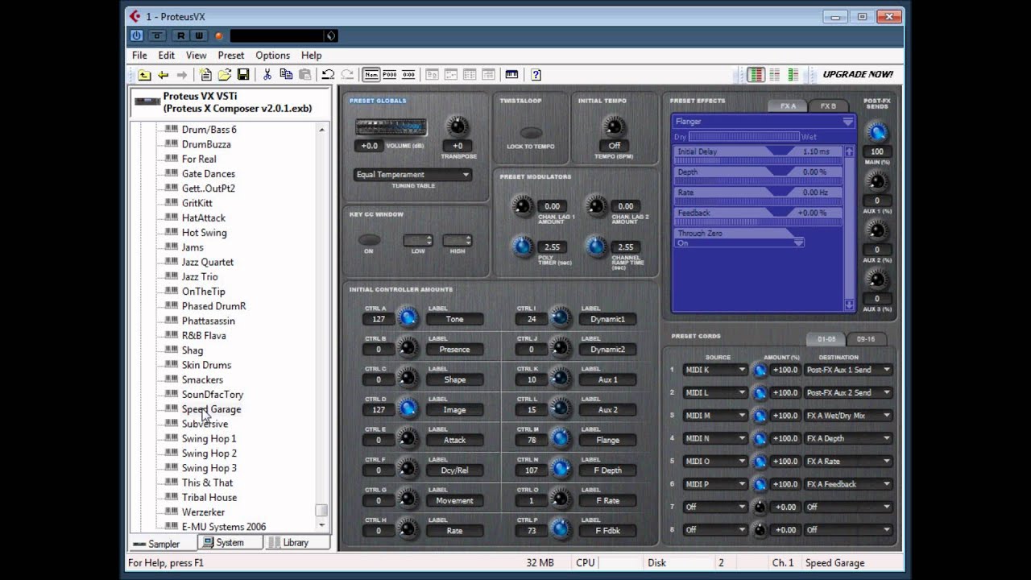
Task: Switch to the Sampler tab
Action: coord(163,544)
